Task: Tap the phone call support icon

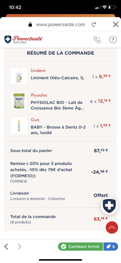Action: tap(97, 40)
